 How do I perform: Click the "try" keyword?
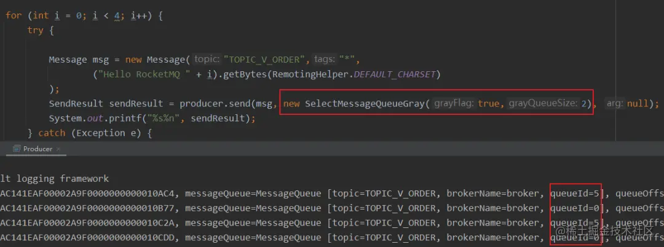34,31
